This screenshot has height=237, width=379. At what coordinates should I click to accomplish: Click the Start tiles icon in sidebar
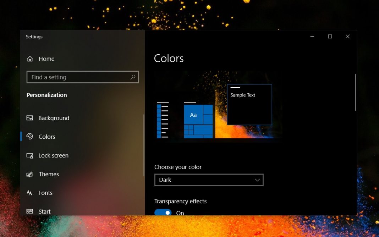tap(30, 211)
